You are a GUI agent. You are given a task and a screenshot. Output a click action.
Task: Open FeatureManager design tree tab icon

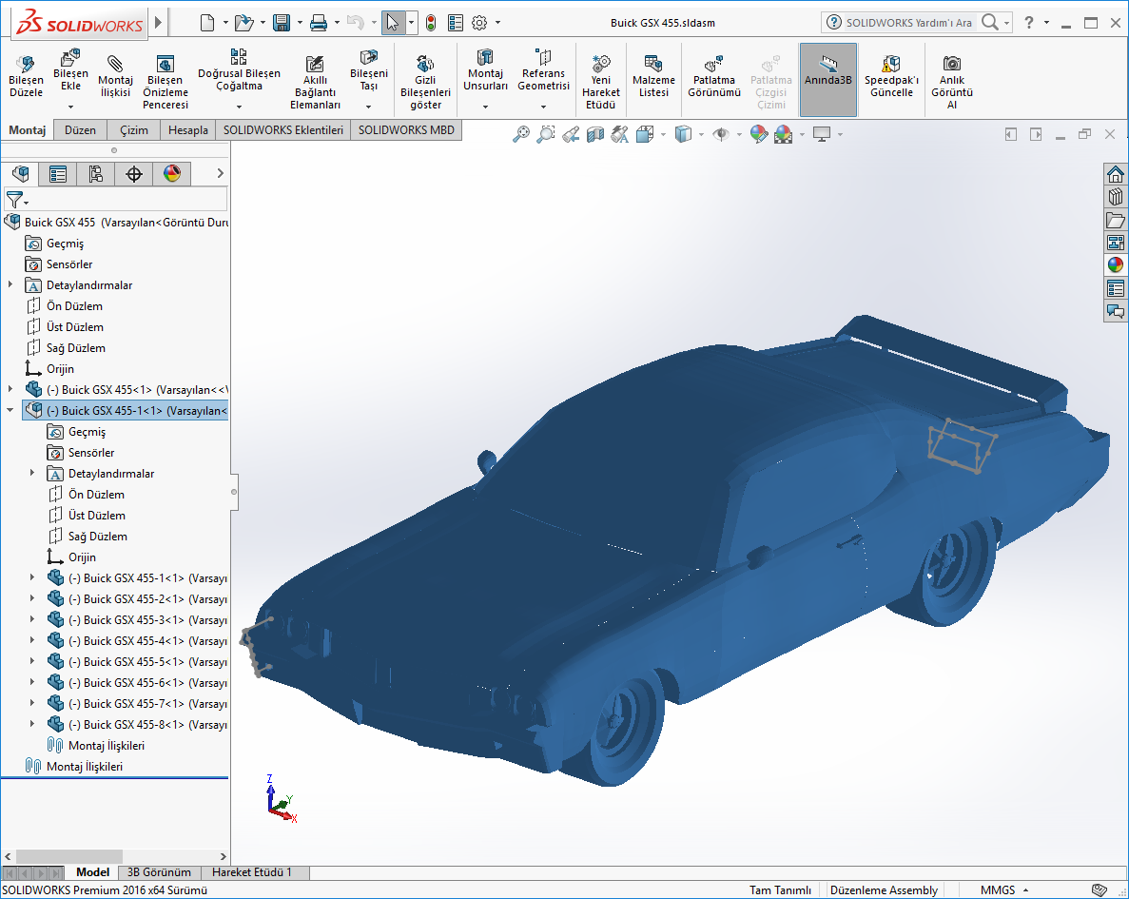21,173
